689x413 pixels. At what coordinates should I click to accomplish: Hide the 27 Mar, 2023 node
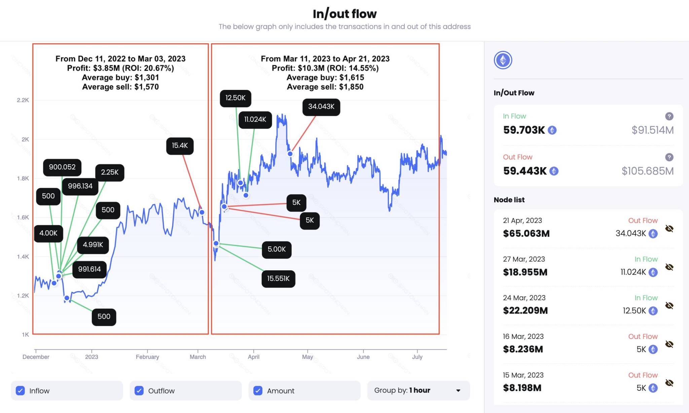669,267
